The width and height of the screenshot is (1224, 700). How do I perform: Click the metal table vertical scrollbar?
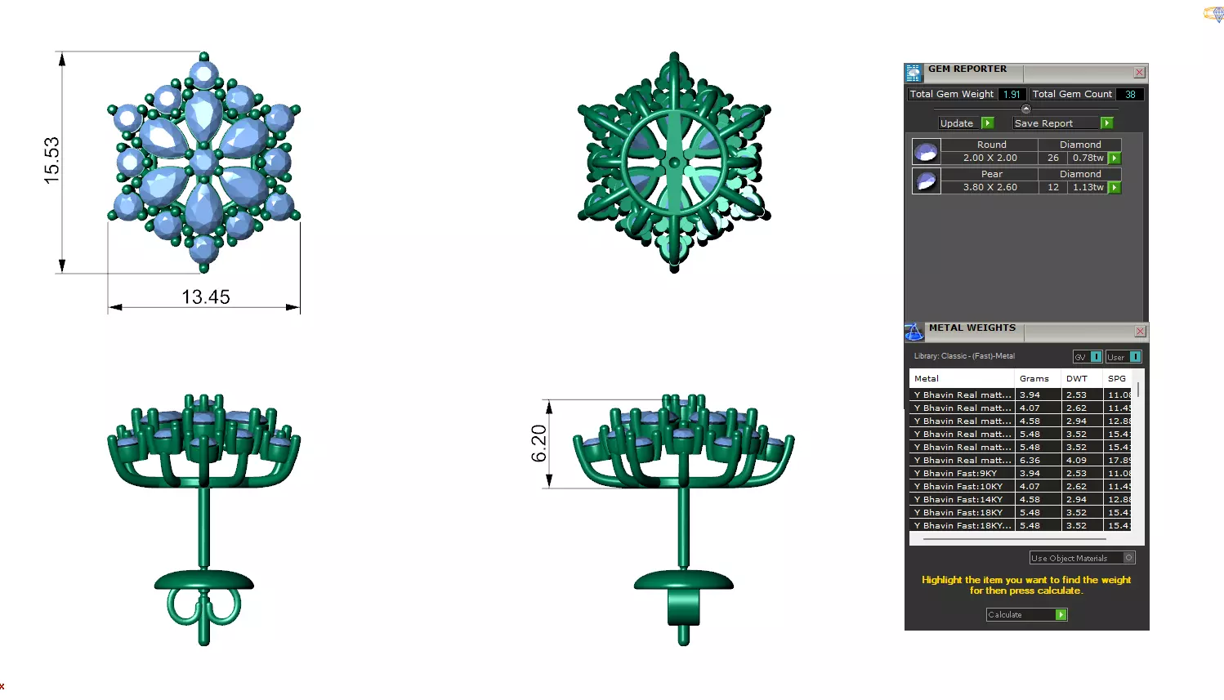point(1138,390)
